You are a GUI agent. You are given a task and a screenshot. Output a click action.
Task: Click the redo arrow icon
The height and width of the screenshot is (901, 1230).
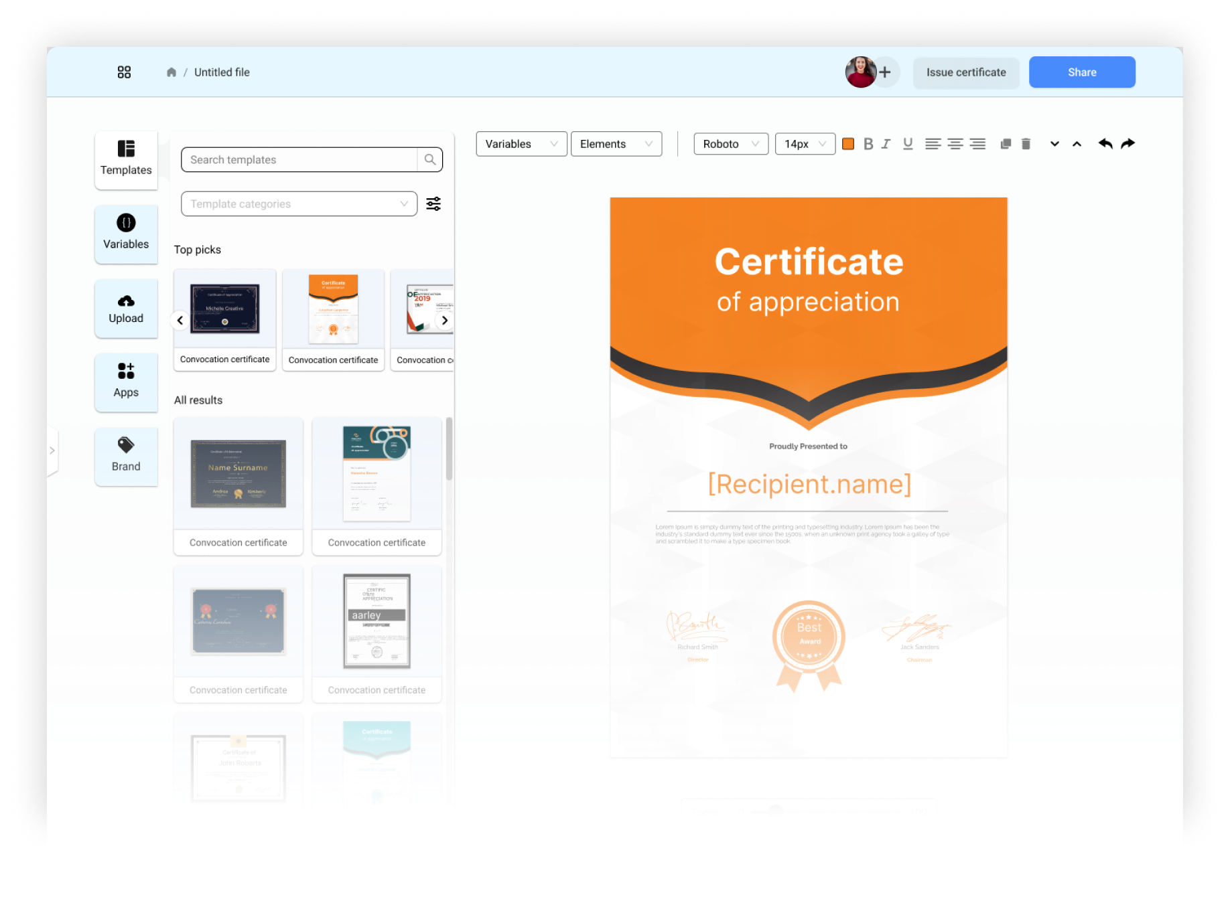[x=1128, y=144]
